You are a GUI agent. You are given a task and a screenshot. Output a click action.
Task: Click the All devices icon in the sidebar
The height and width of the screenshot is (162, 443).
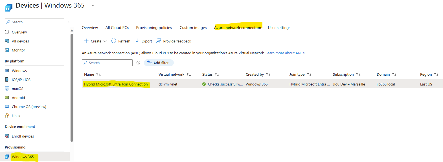coord(7,41)
